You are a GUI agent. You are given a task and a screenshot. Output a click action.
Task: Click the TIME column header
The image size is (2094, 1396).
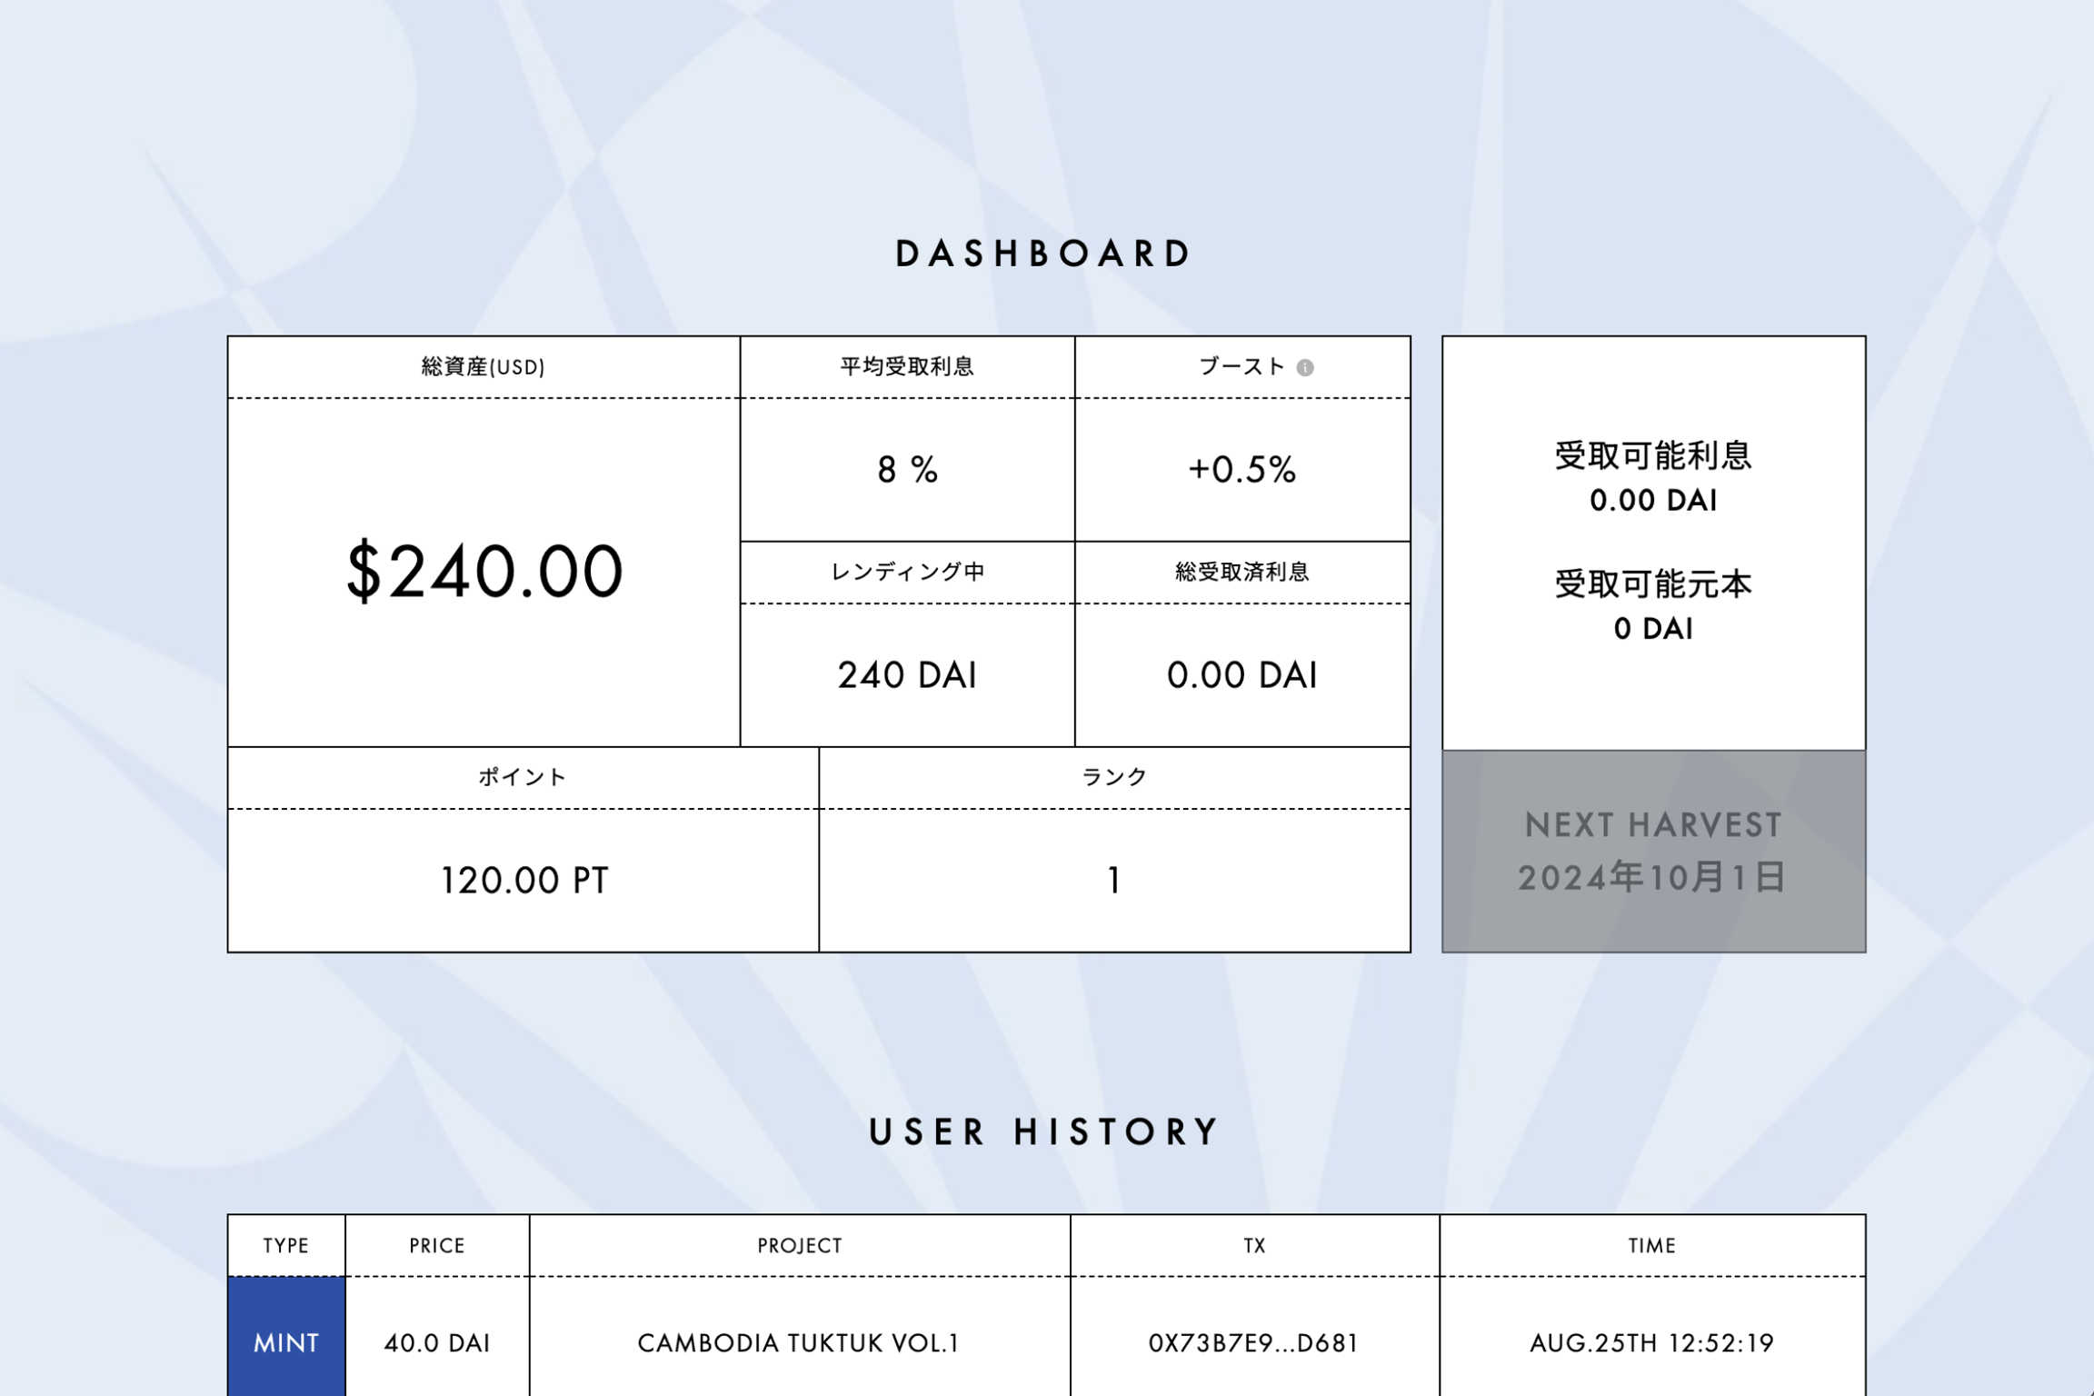click(1651, 1245)
